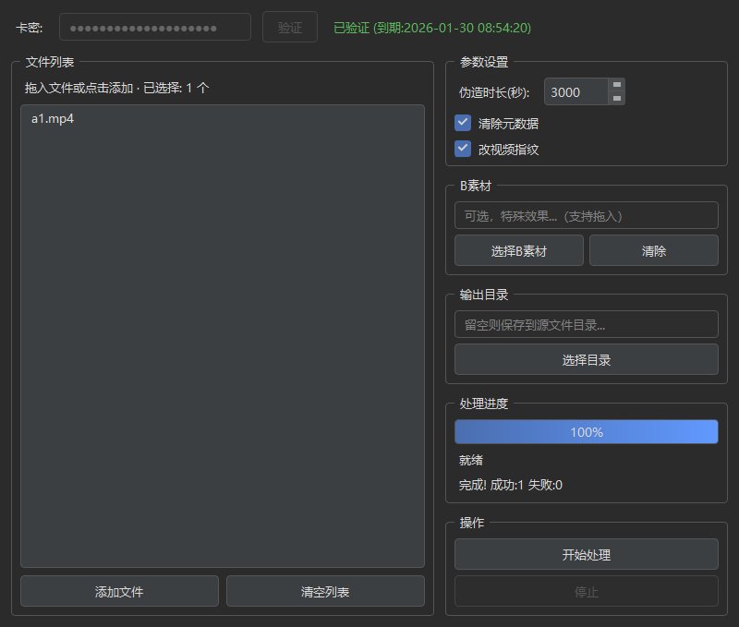Viewport: 739px width, 627px height.
Task: Clear the list with 清空列表
Action: (325, 592)
